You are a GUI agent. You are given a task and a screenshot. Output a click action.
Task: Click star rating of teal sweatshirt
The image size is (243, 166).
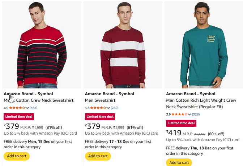pos(179,114)
